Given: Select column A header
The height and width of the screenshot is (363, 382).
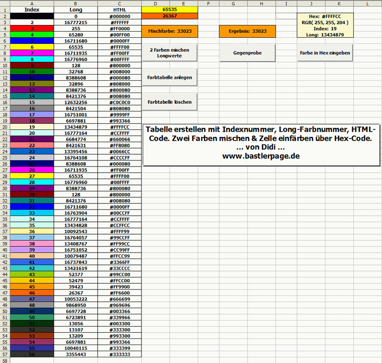Looking at the screenshot, I should click(x=32, y=3).
